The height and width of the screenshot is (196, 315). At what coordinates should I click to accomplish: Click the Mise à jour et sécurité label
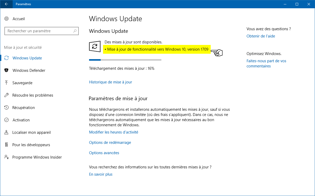click(x=23, y=48)
